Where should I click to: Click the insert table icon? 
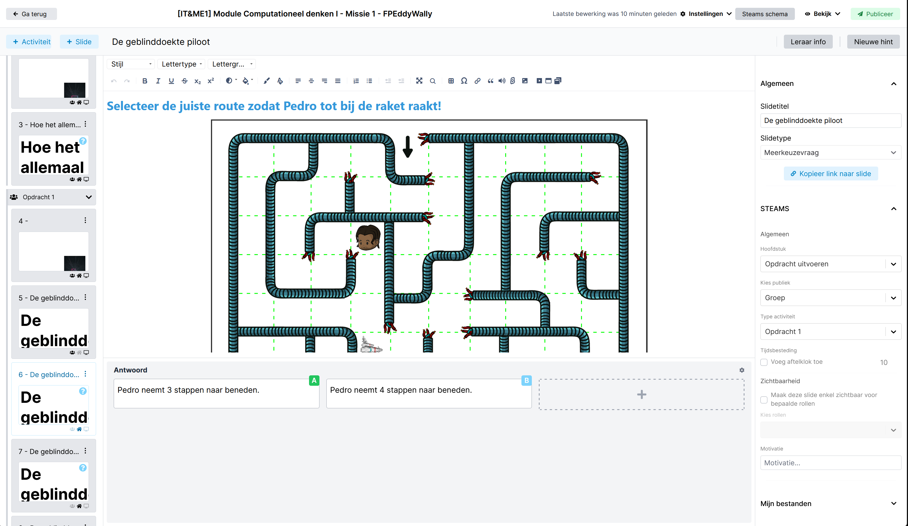451,81
